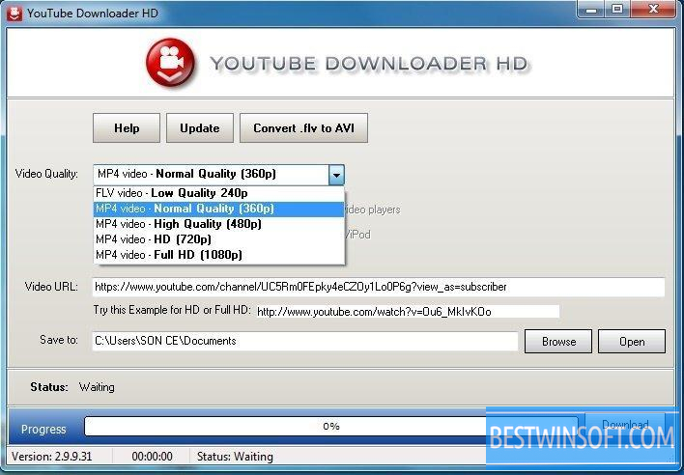Maximize the YouTube Downloader HD window

616,9
